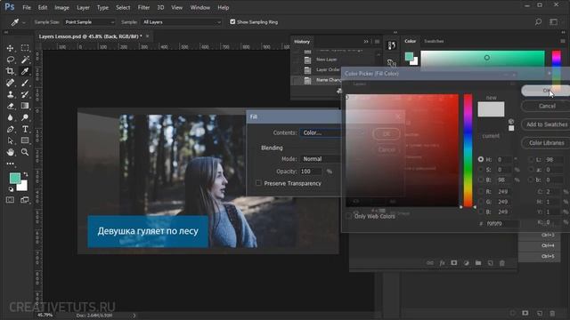570x320 pixels.
Task: Click the layer styles fx icon
Action: [442, 263]
